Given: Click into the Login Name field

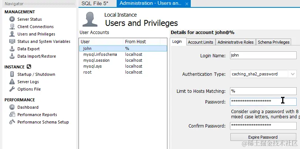Looking at the screenshot, I should pos(263,55).
